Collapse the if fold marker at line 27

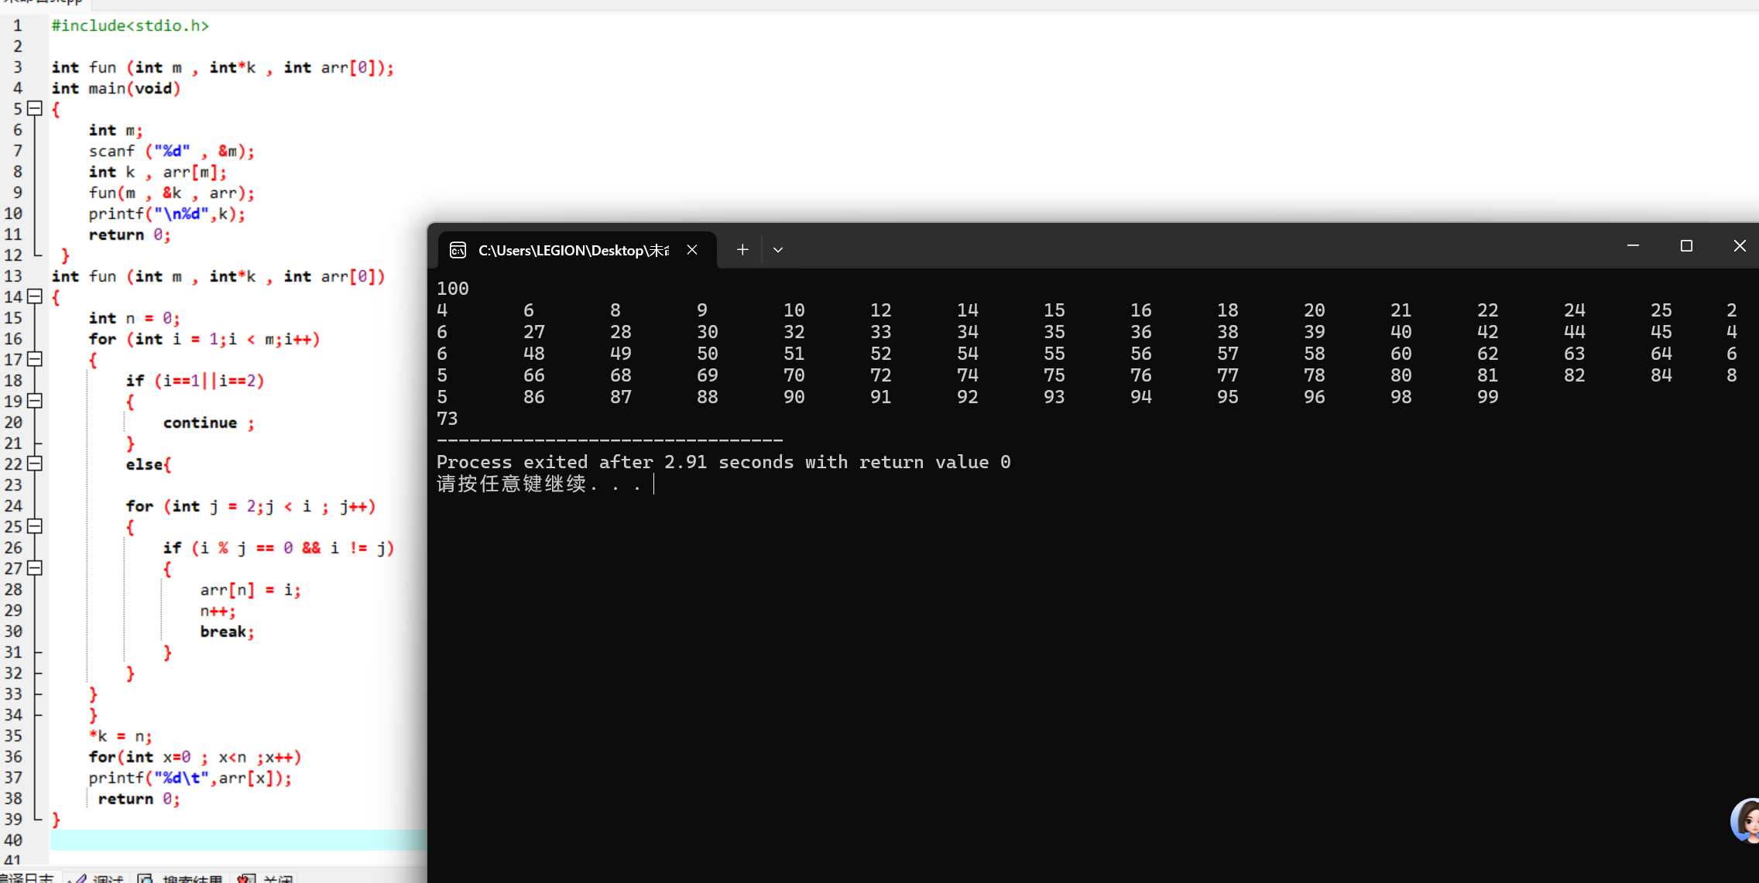tap(35, 568)
